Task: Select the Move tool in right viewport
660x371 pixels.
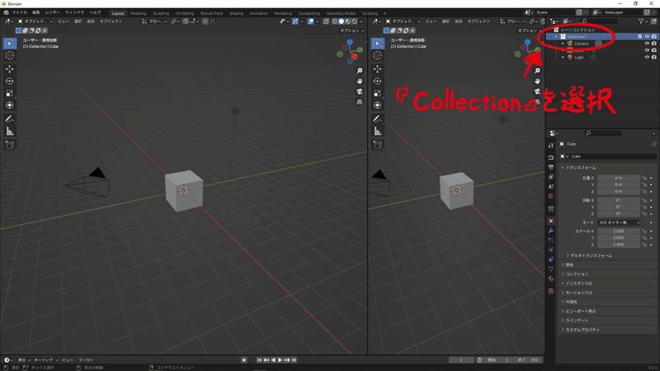Action: [x=378, y=69]
